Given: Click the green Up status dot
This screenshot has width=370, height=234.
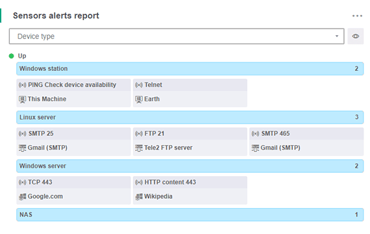Looking at the screenshot, I should pos(11,56).
